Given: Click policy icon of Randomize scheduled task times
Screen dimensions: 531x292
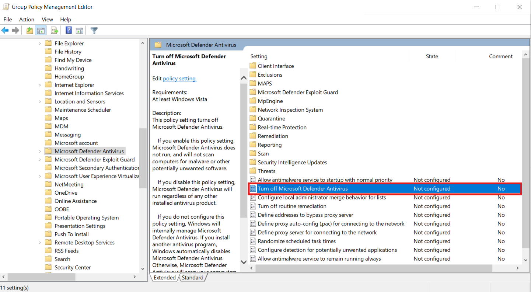Looking at the screenshot, I should coord(253,241).
